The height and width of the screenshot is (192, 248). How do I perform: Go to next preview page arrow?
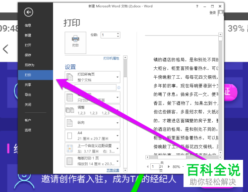click(x=169, y=167)
